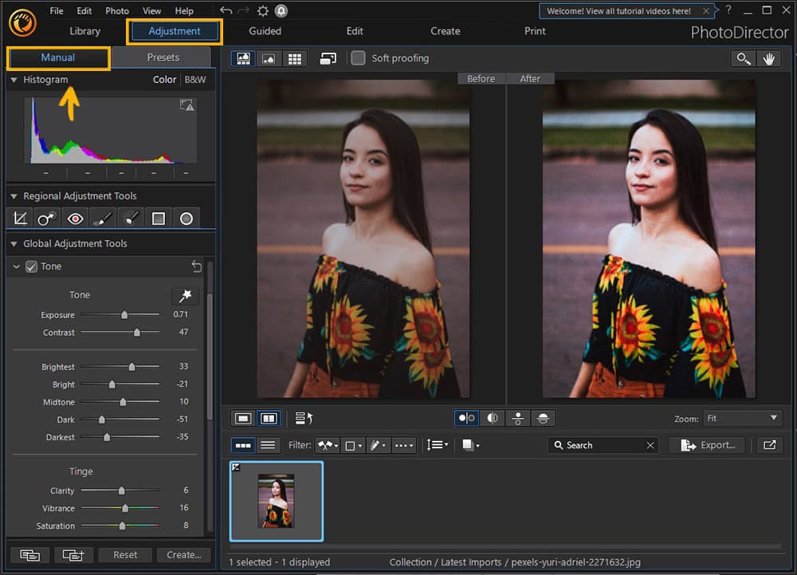The image size is (797, 575).
Task: Select the Spot Removal tool
Action: coord(47,218)
